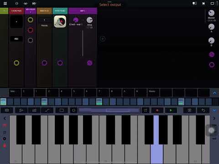Open the mixer levels toolbar button
This screenshot has height=164, width=219.
(x=34, y=110)
